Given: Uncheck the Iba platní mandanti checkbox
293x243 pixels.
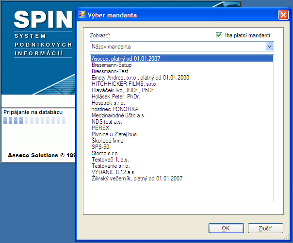Looking at the screenshot, I should click(x=219, y=35).
